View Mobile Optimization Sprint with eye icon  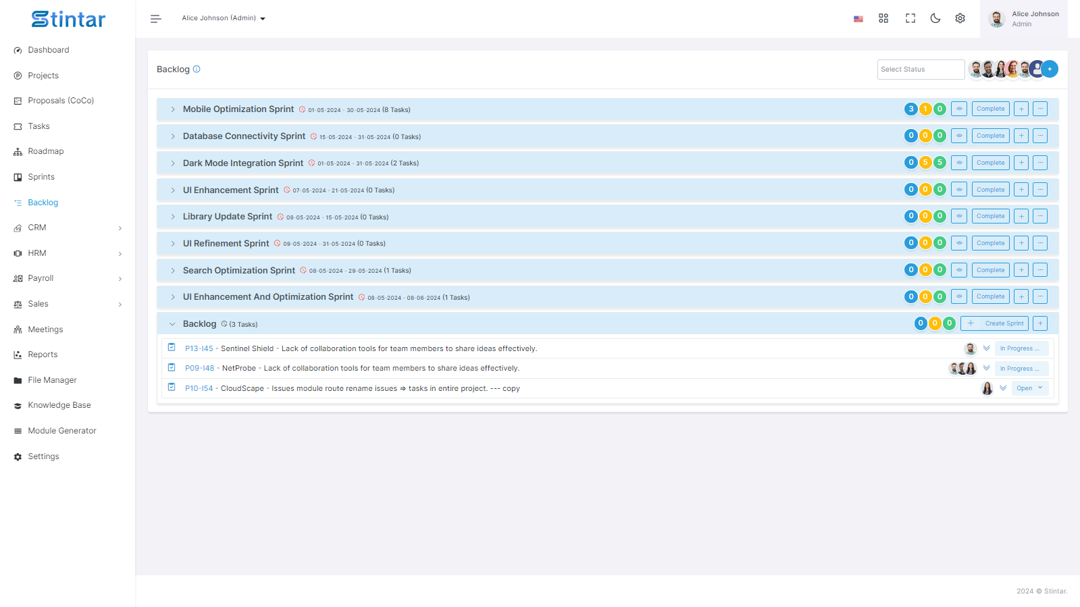(959, 109)
